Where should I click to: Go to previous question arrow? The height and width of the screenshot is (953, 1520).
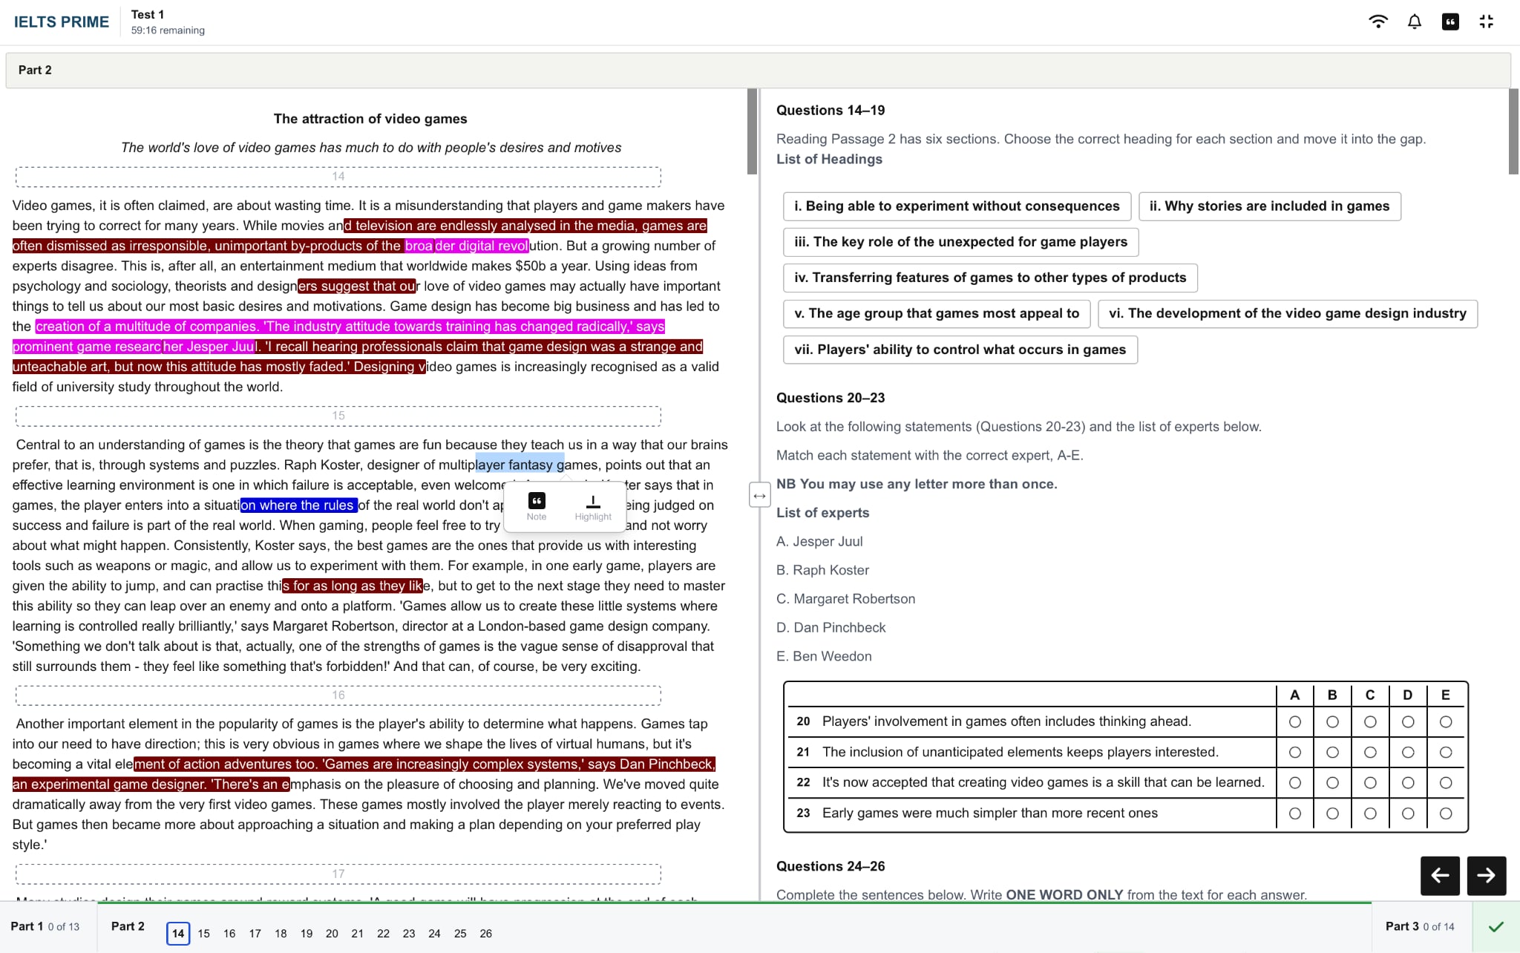pos(1440,876)
